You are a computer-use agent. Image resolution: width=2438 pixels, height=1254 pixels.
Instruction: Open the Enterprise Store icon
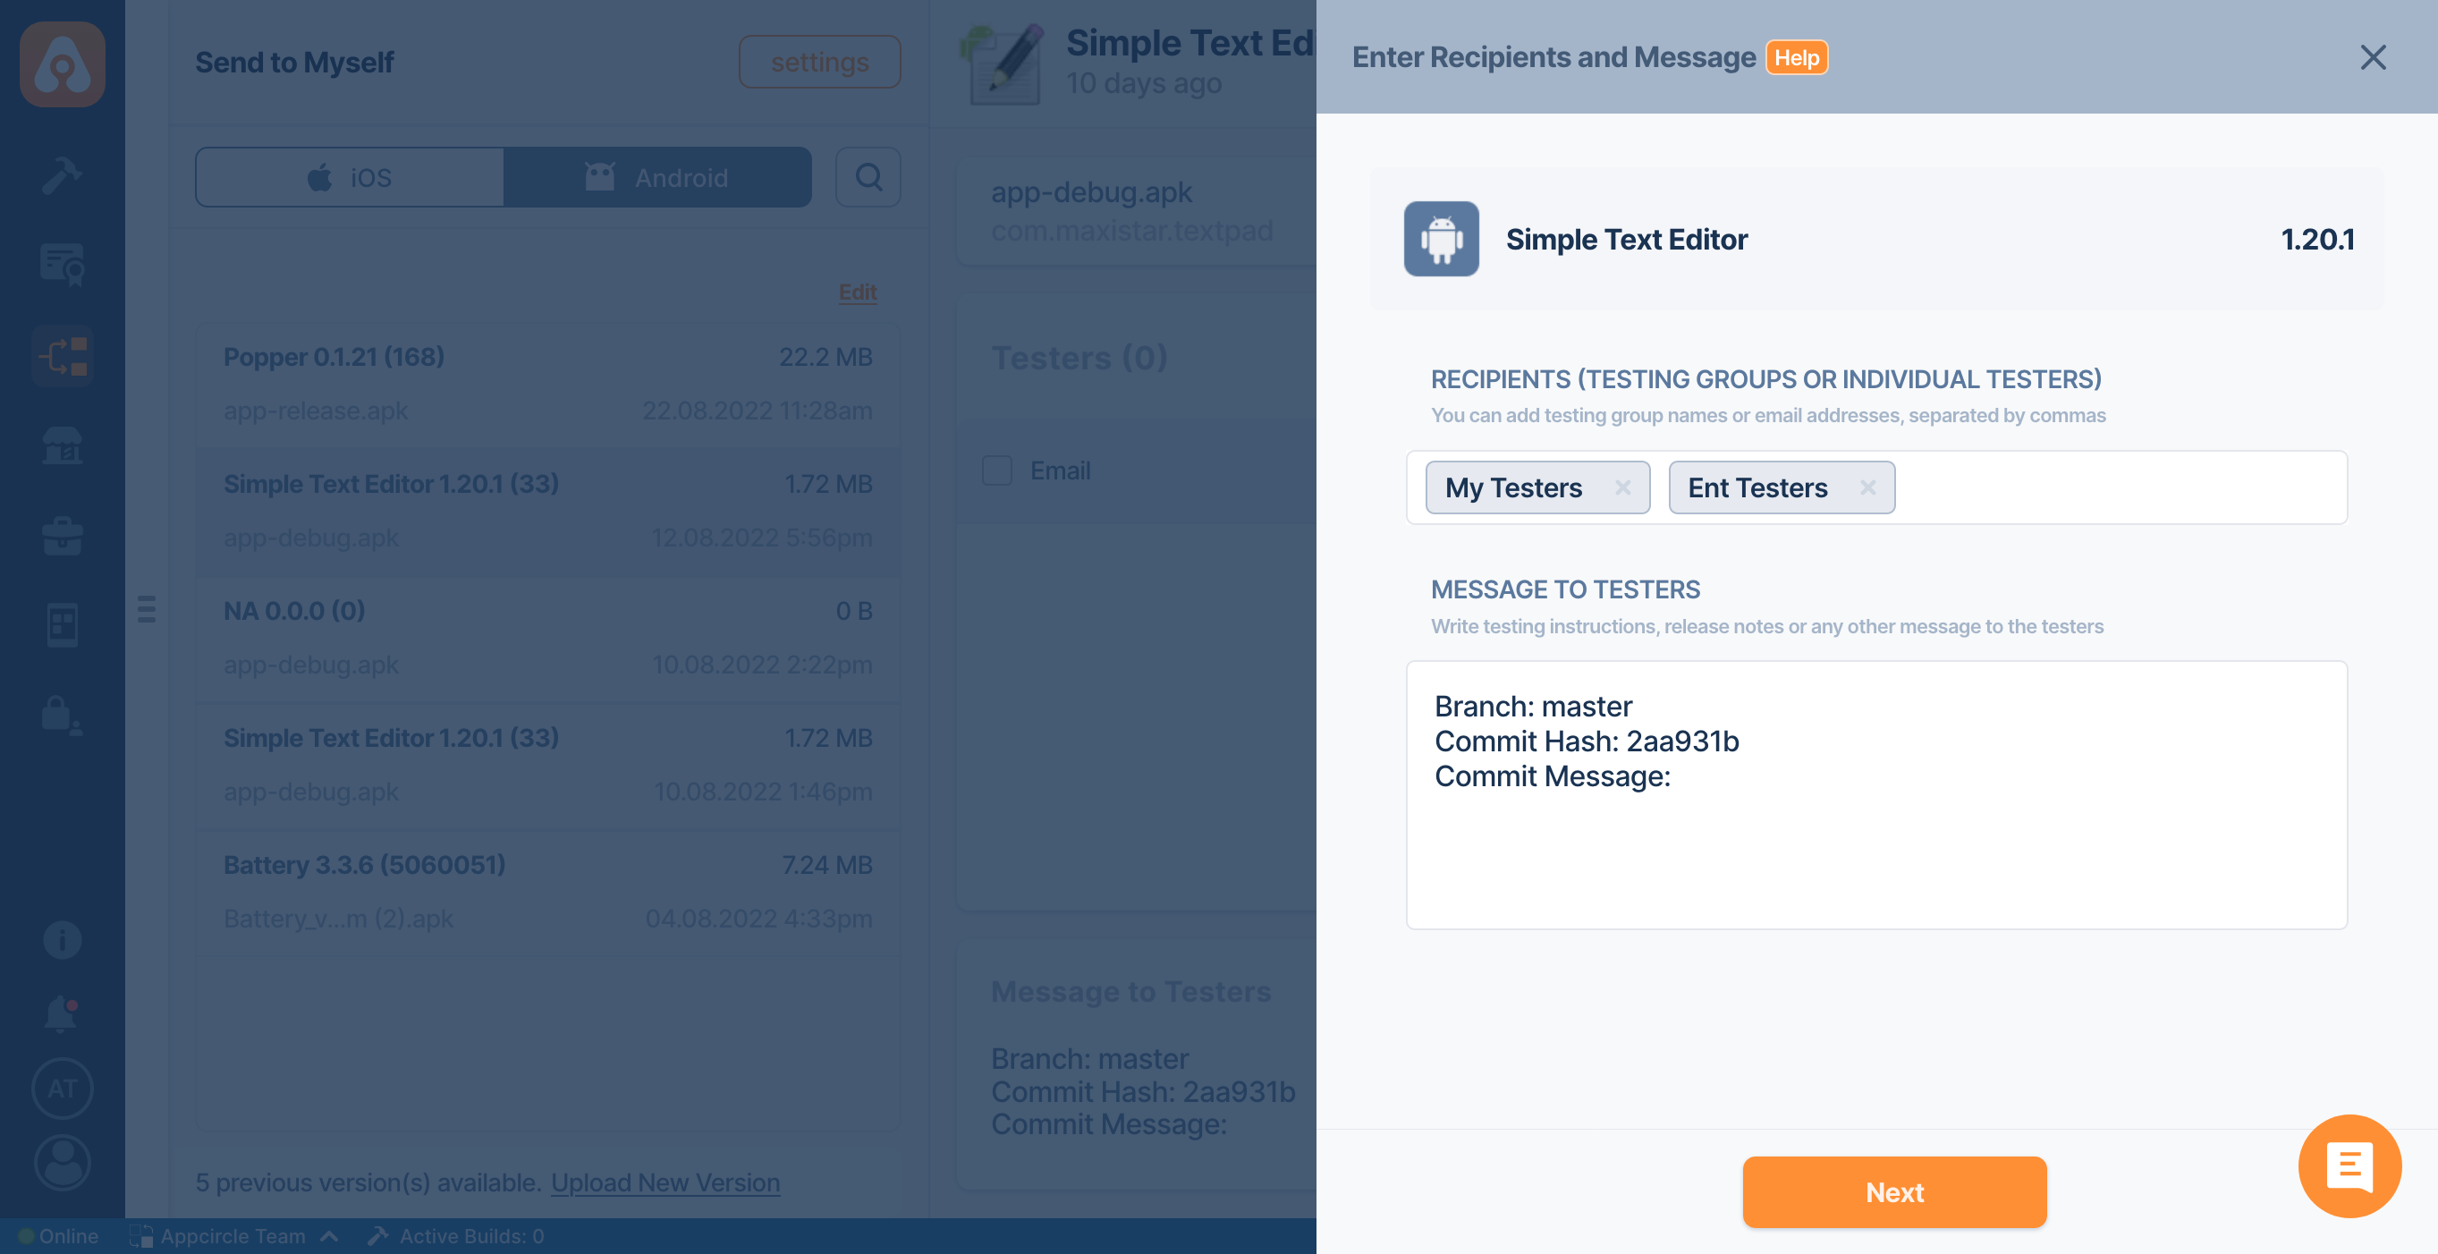tap(63, 445)
